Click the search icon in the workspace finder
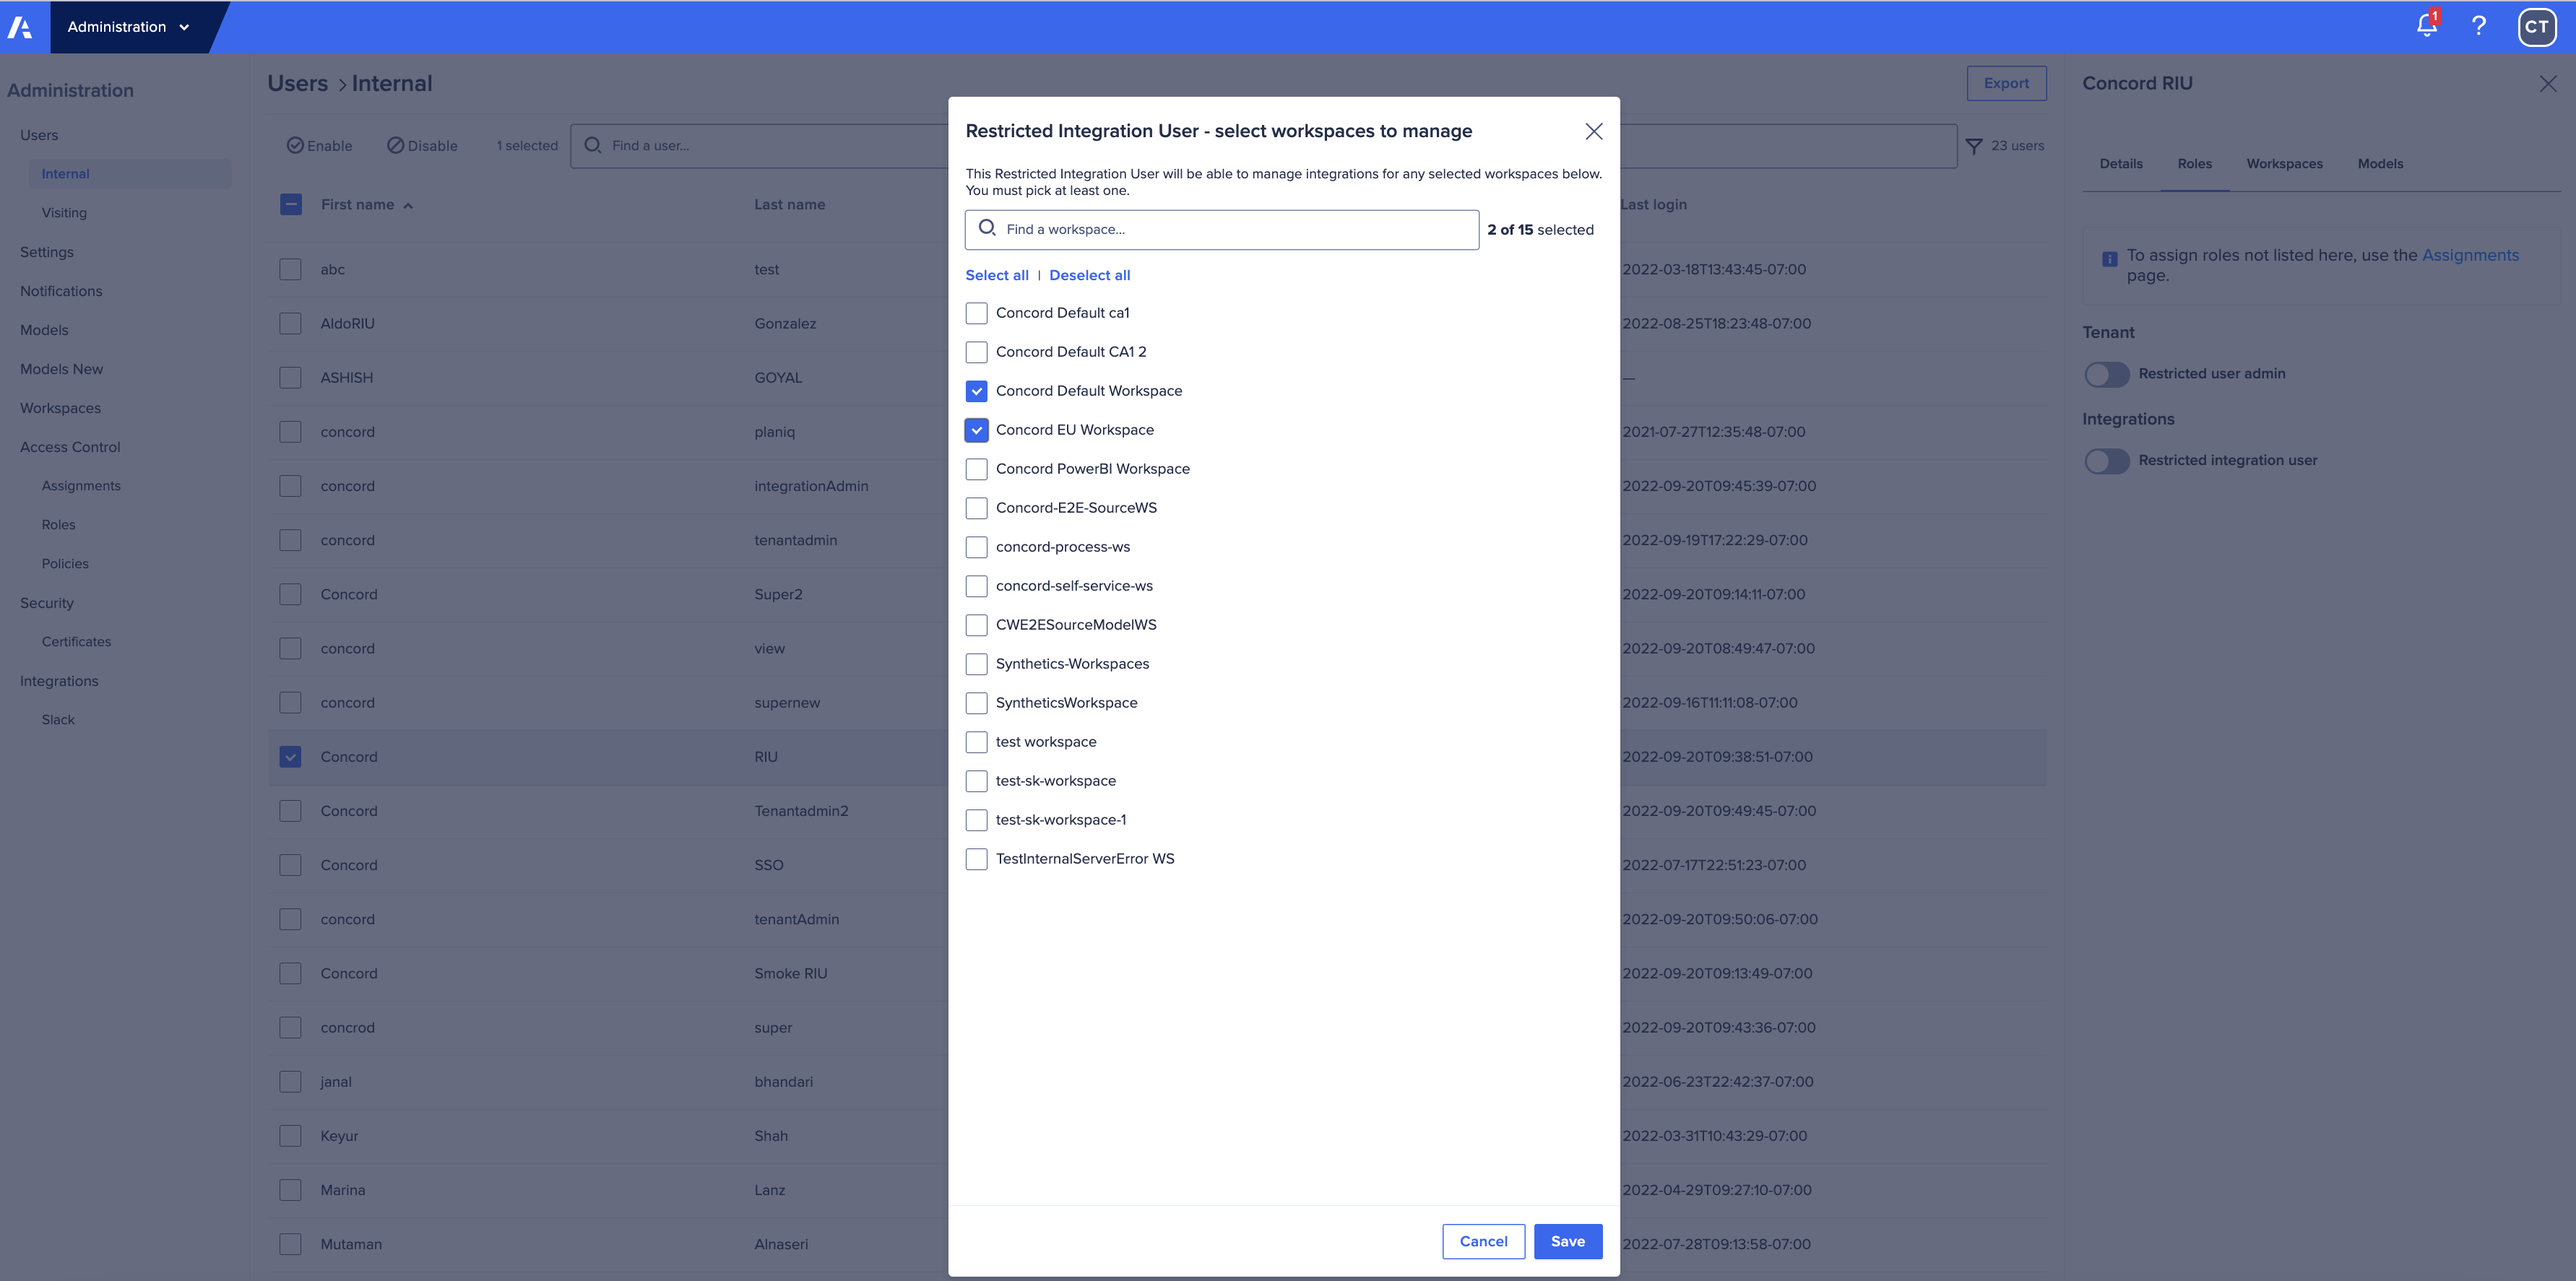Image resolution: width=2576 pixels, height=1281 pixels. click(x=988, y=228)
